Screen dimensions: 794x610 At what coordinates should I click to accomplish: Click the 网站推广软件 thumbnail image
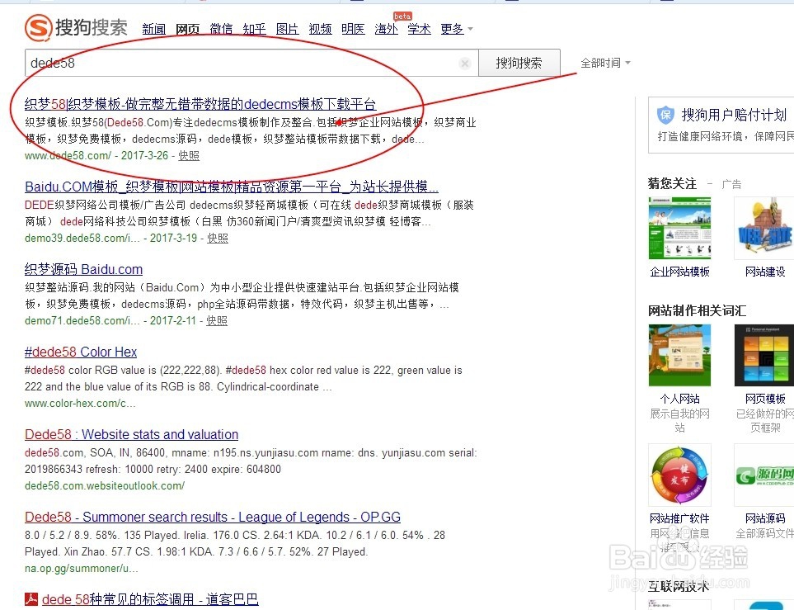tap(680, 475)
